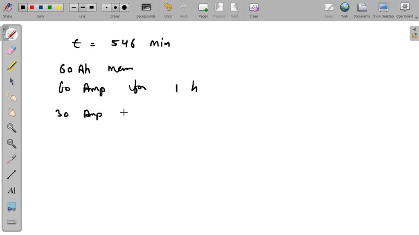Select the Write Text tool
This screenshot has width=419, height=235.
point(11,190)
